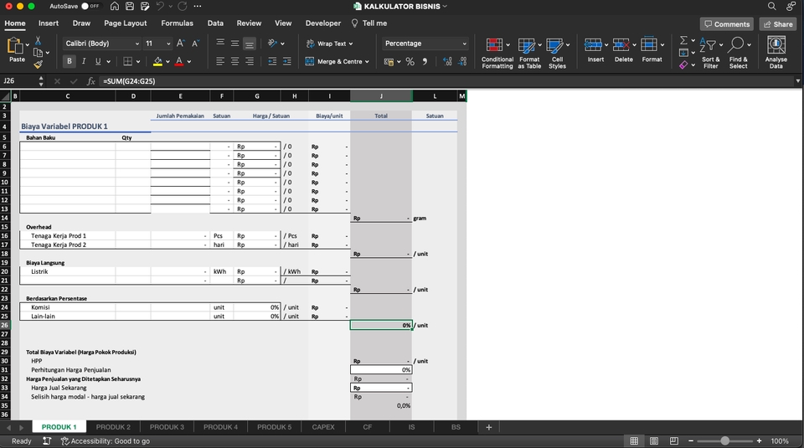Expand the Percentage number format dropdown
The image size is (804, 448).
coord(465,44)
